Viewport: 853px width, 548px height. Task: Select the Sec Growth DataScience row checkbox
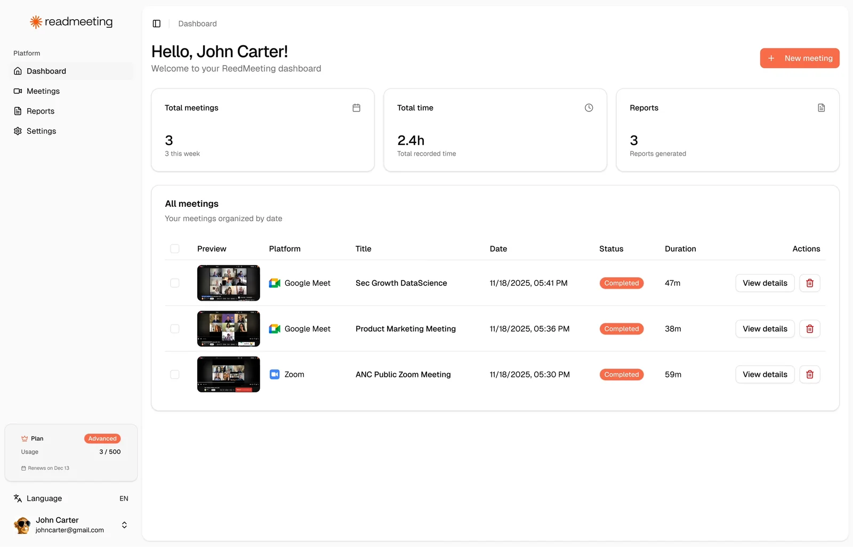click(175, 283)
